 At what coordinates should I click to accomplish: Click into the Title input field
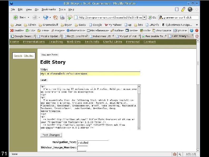coord(90,74)
